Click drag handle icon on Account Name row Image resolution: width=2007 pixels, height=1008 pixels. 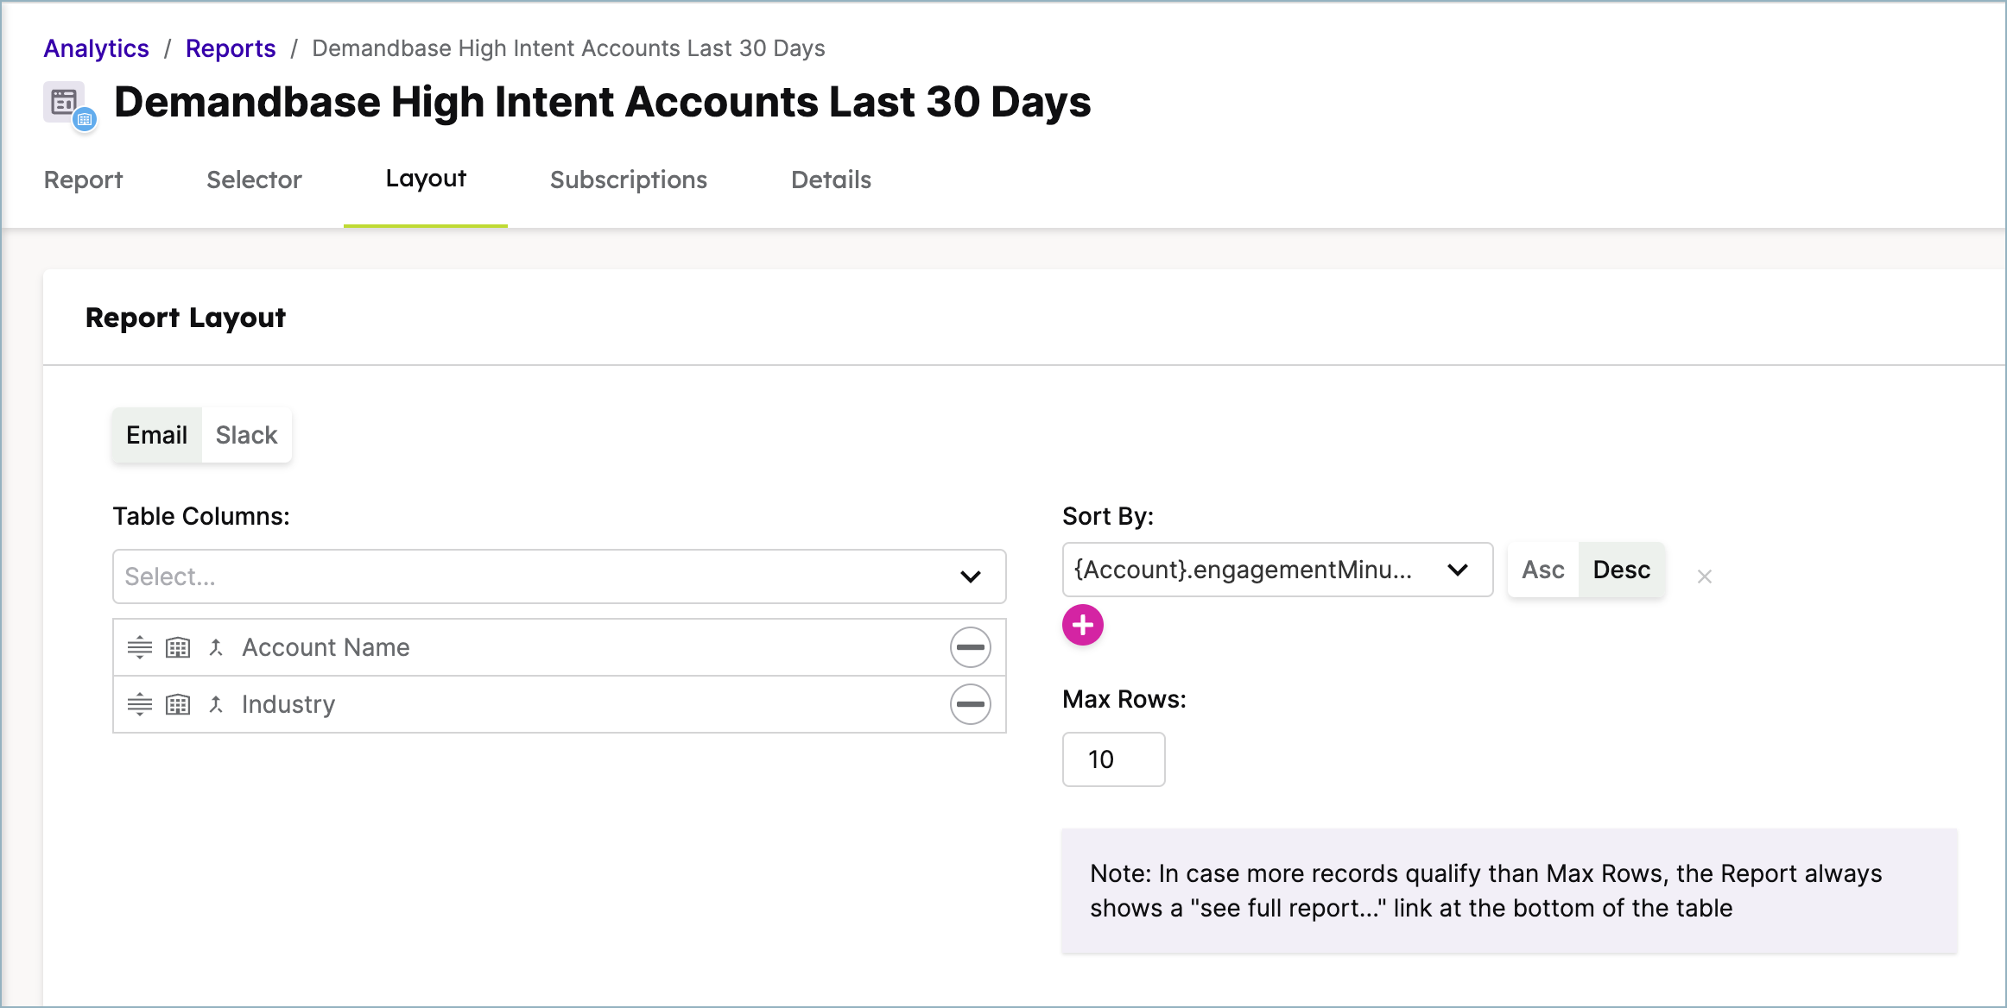click(x=140, y=647)
